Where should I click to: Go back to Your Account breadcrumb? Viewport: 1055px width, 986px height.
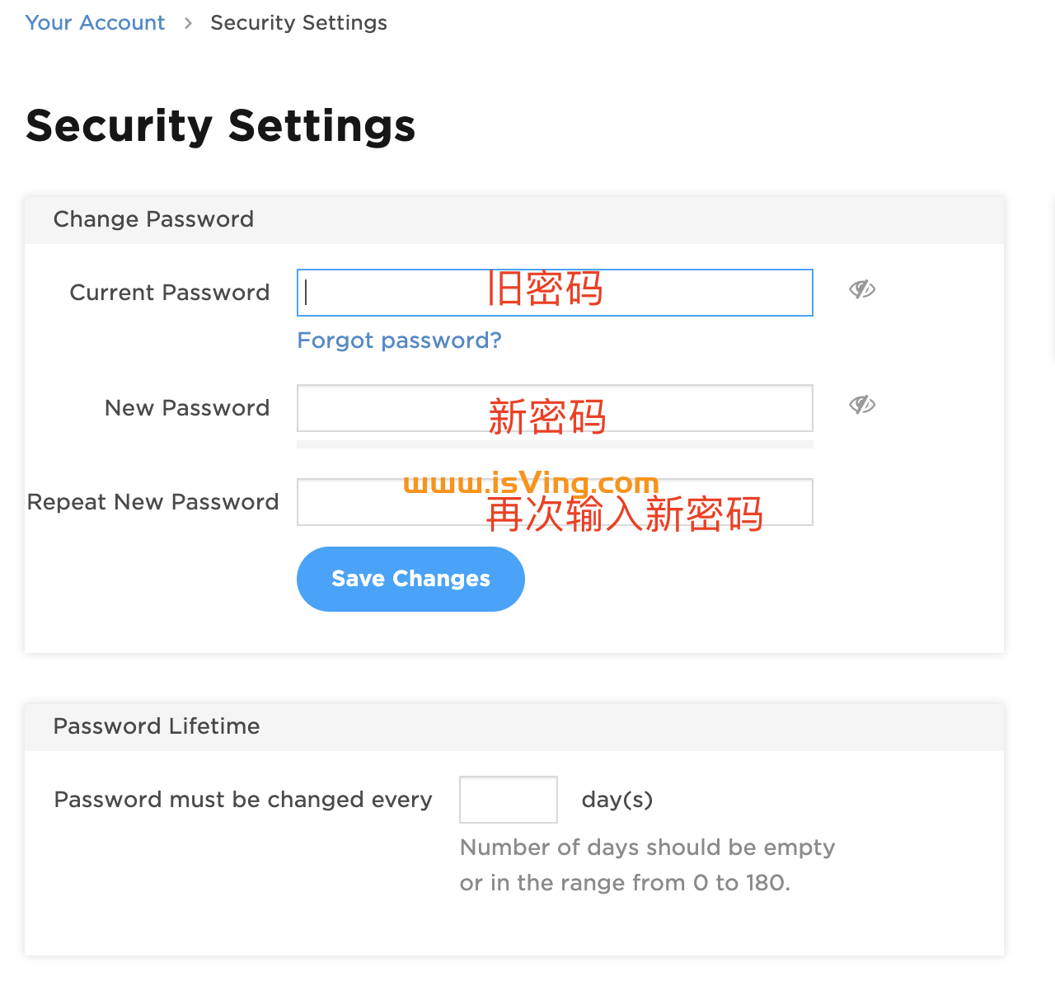[x=95, y=22]
